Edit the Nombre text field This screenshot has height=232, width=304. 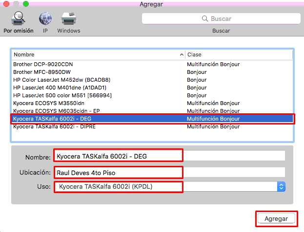point(170,156)
